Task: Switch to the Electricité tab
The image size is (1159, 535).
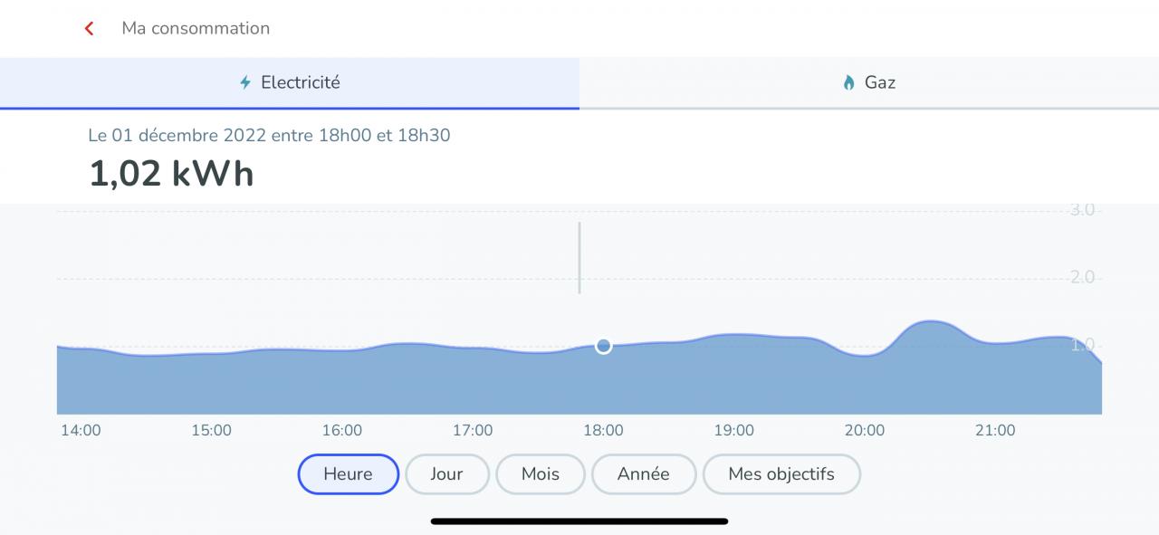Action: pos(290,82)
